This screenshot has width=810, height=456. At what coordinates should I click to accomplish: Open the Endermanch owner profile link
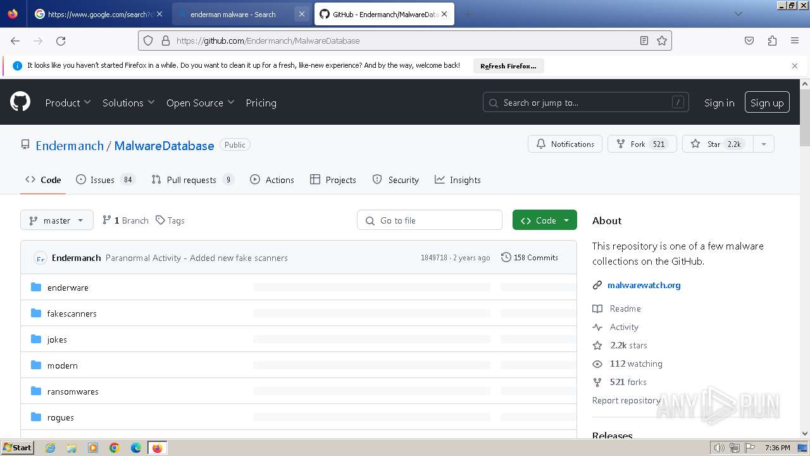click(70, 146)
